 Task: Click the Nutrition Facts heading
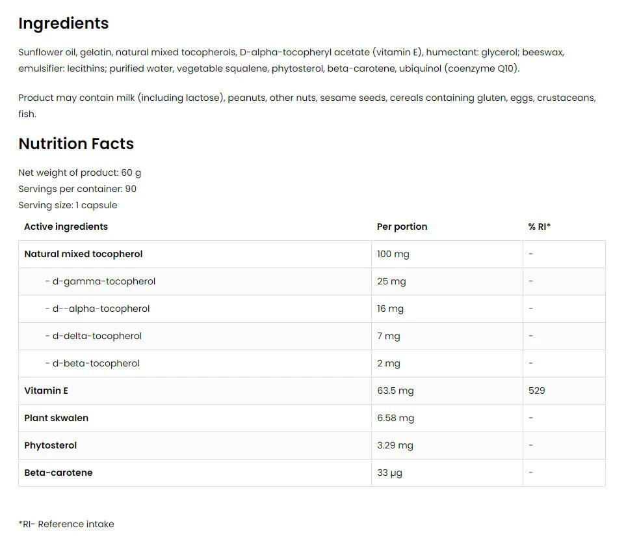click(76, 144)
